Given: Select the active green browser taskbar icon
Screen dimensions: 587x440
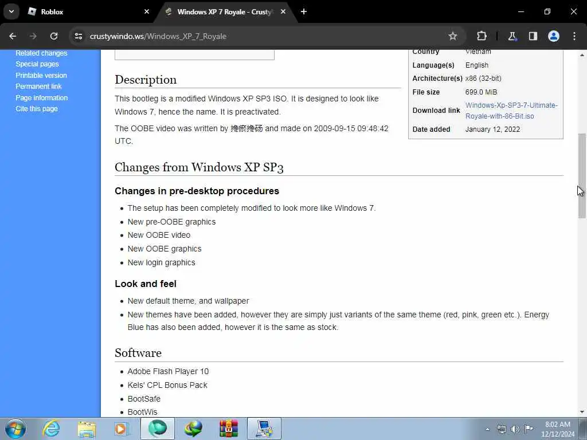Looking at the screenshot, I should pos(157,429).
